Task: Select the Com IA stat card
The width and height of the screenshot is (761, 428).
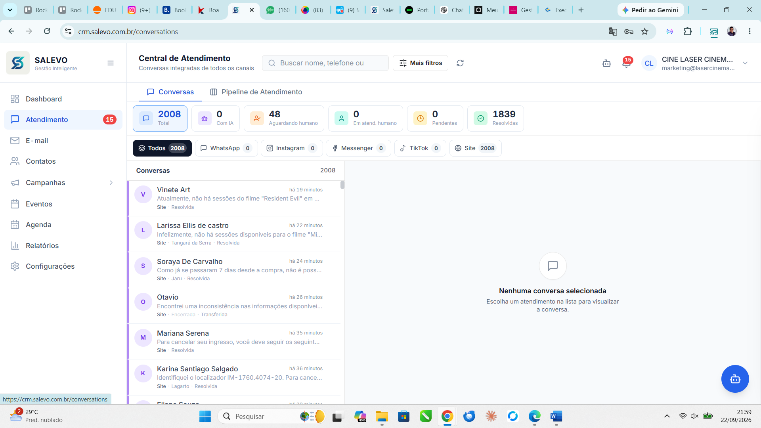Action: tap(216, 118)
